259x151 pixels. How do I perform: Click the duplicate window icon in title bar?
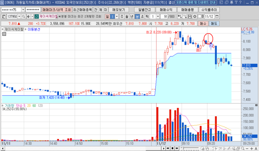[x=226, y=2]
